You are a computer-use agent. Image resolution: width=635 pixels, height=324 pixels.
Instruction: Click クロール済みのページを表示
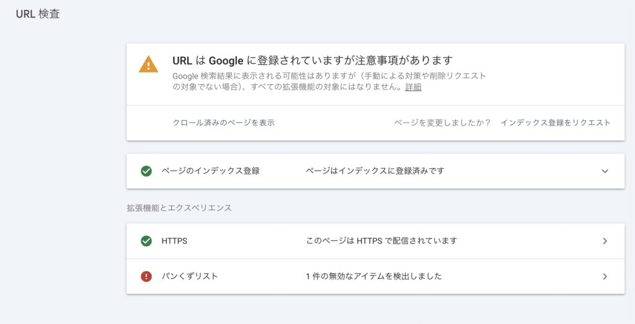[x=223, y=123]
